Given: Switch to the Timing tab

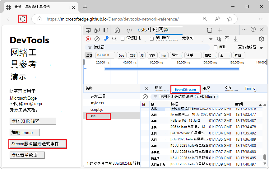Looking at the screenshot, I should pyautogui.click(x=250, y=88).
